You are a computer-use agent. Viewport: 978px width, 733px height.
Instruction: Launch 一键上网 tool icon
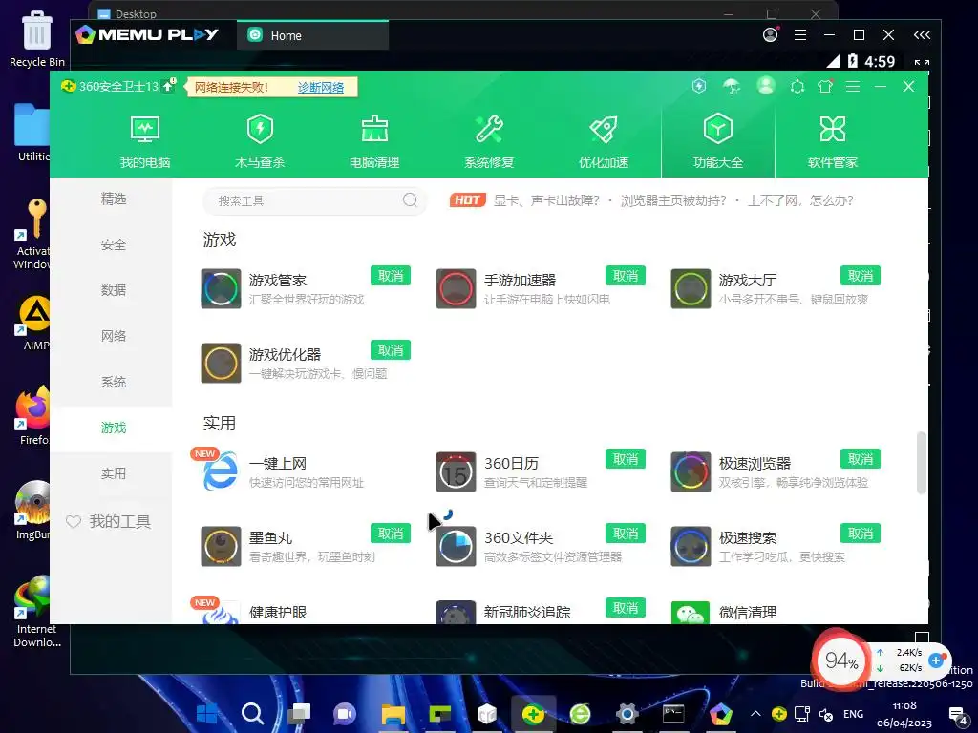tap(221, 471)
